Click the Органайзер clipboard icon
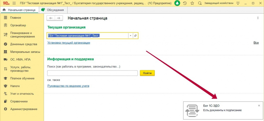 6,25
